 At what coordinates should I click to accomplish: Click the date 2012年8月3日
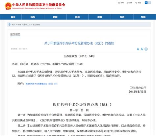[x=137, y=92]
